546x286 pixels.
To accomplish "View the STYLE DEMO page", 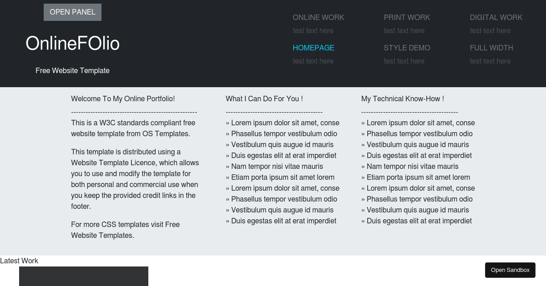I will coord(407,48).
